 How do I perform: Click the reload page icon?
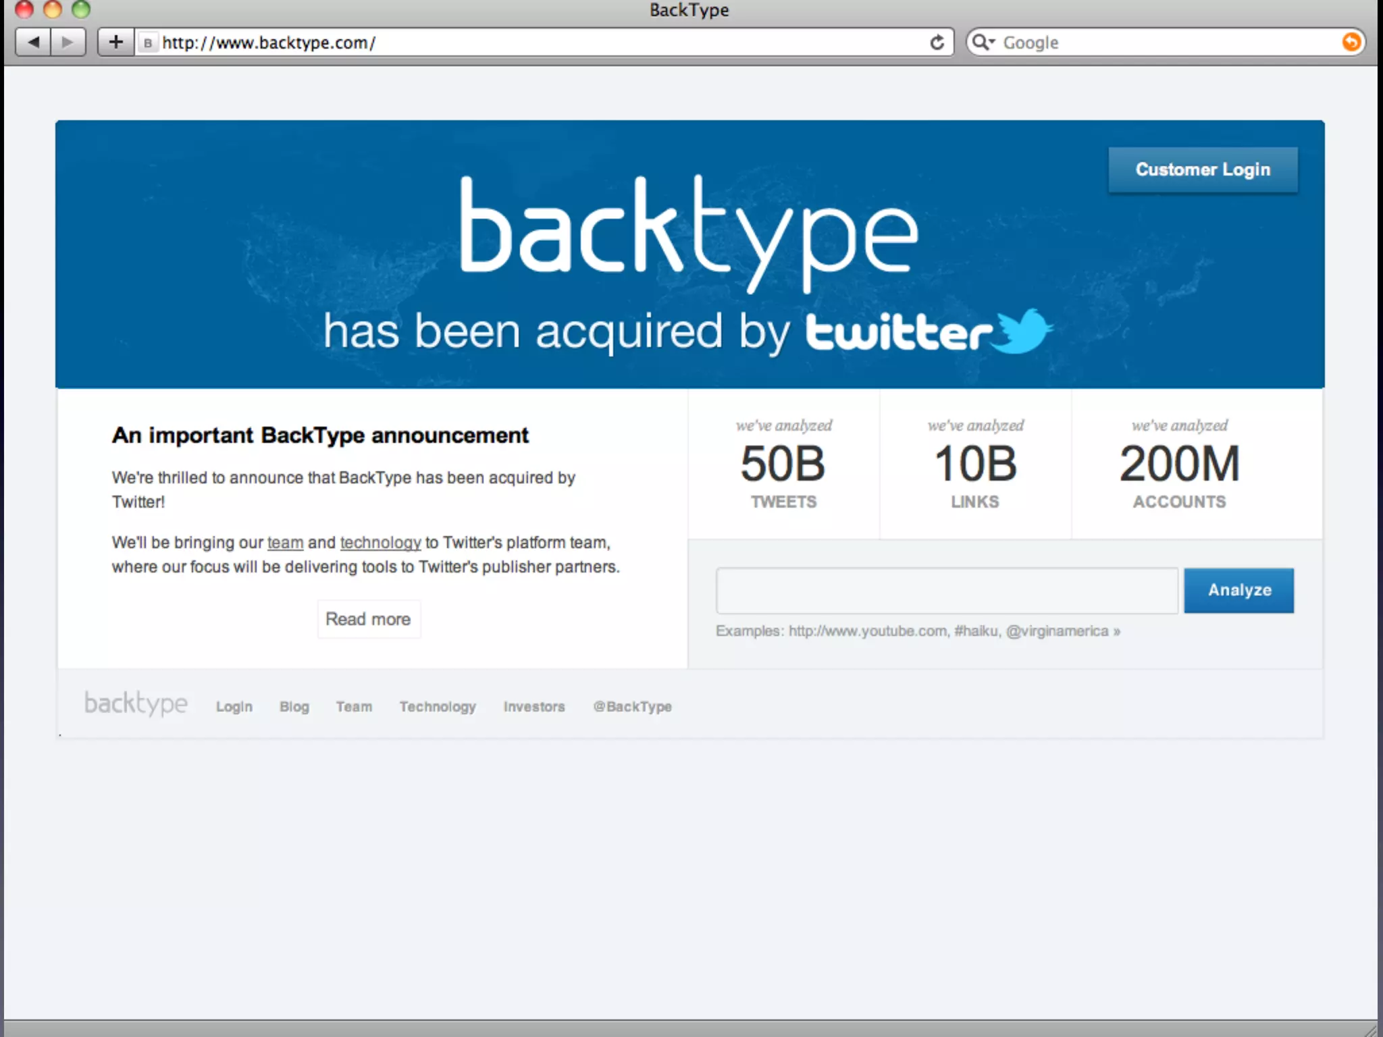click(x=937, y=43)
